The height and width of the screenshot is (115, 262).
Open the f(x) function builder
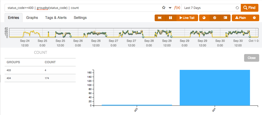pos(177,8)
